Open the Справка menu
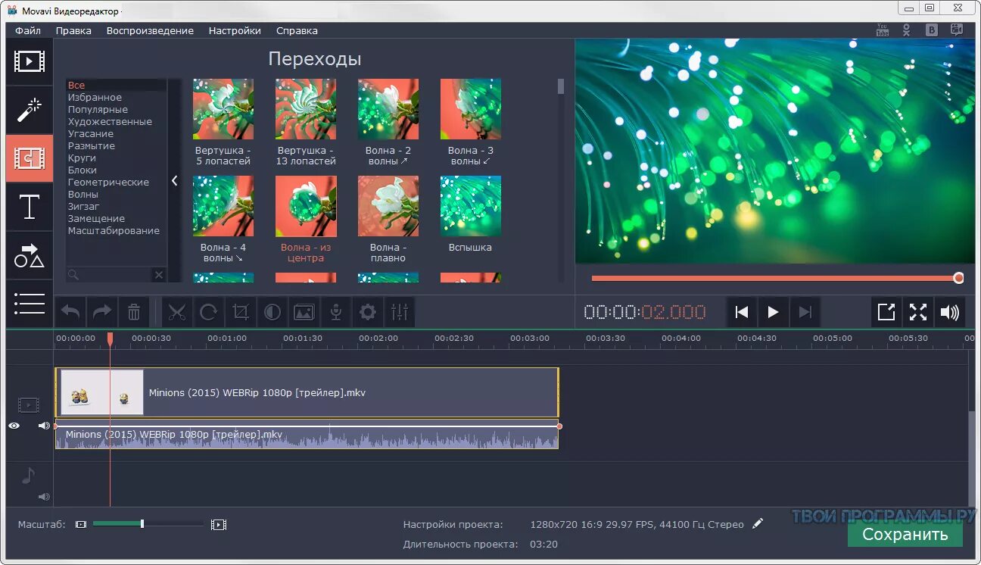Viewport: 981px width, 565px height. tap(297, 30)
